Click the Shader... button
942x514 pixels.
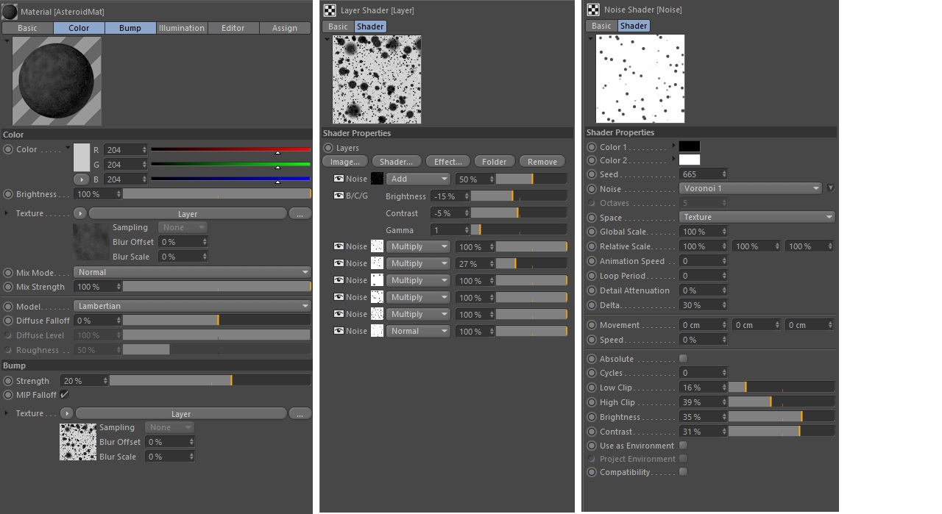click(x=396, y=162)
